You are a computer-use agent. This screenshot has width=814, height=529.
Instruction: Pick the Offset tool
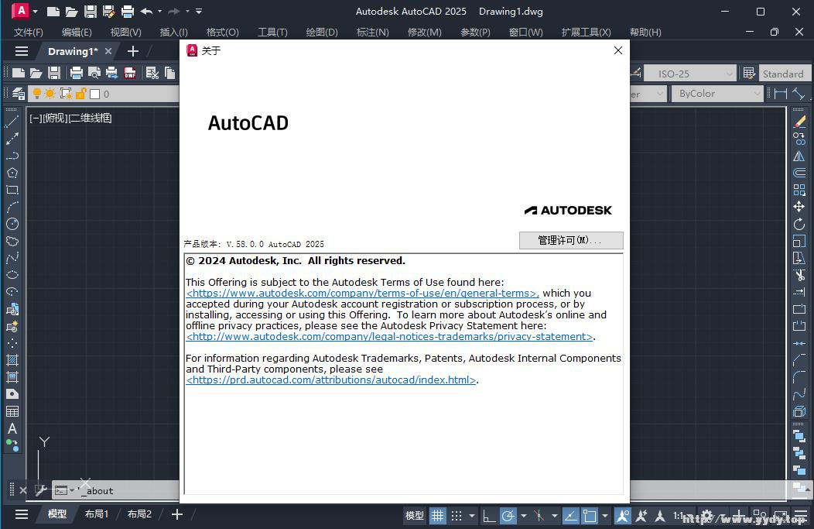pyautogui.click(x=799, y=173)
